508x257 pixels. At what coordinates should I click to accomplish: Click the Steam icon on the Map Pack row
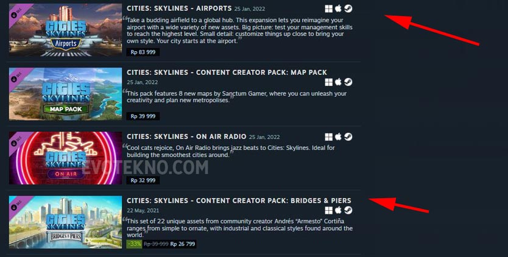(348, 82)
